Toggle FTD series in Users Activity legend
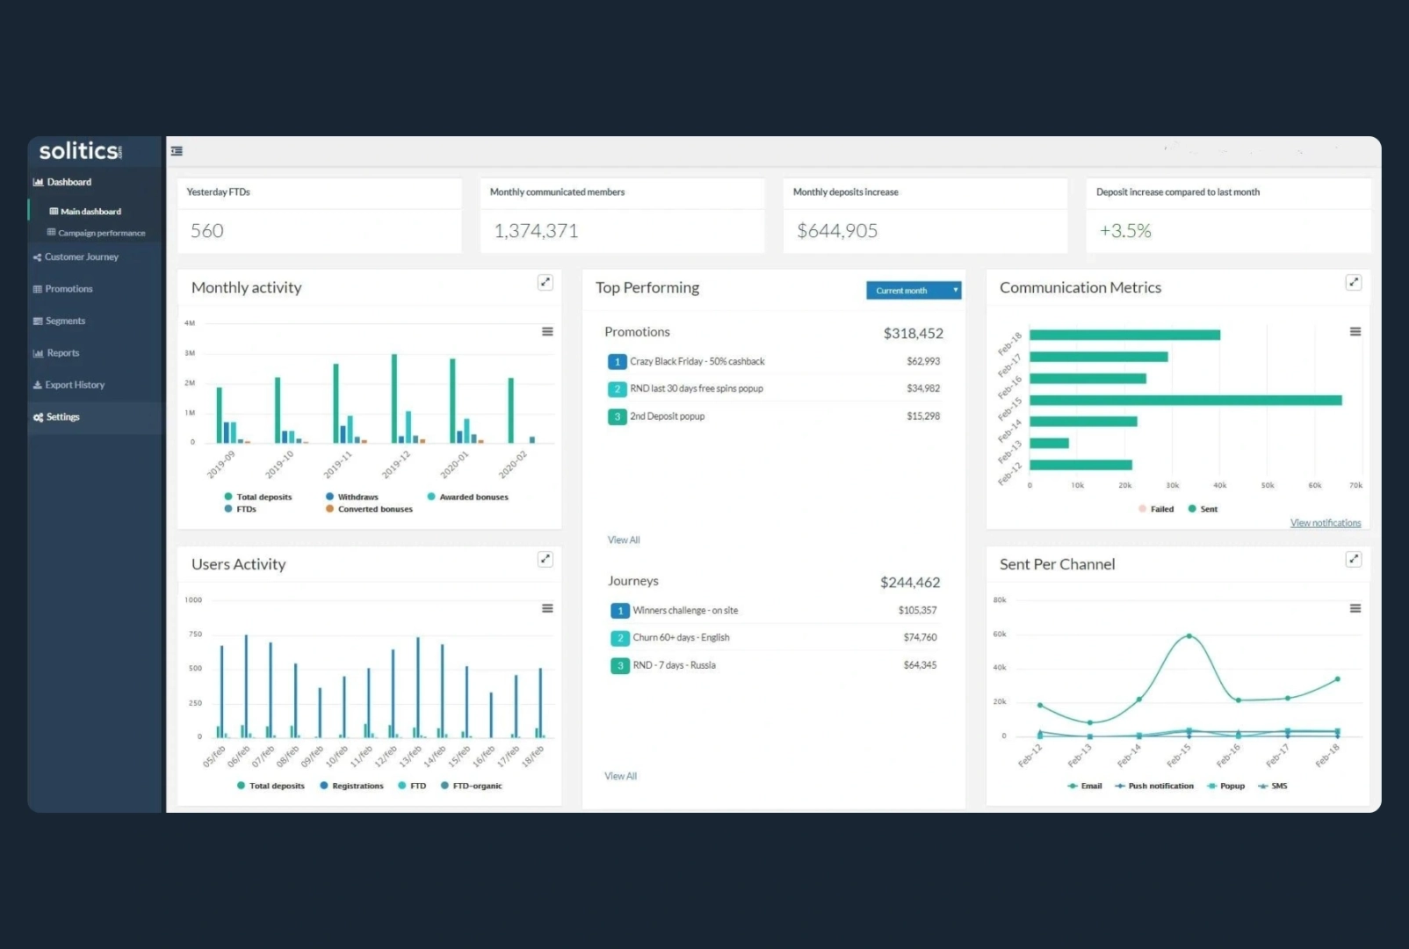The height and width of the screenshot is (949, 1409). (x=412, y=786)
